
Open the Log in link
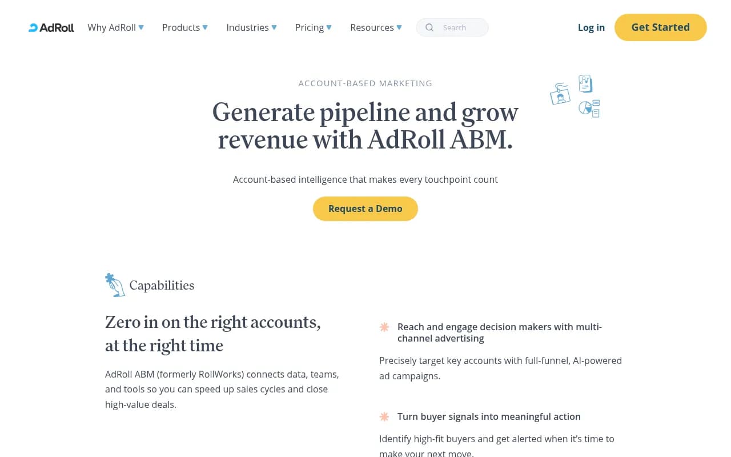point(591,27)
